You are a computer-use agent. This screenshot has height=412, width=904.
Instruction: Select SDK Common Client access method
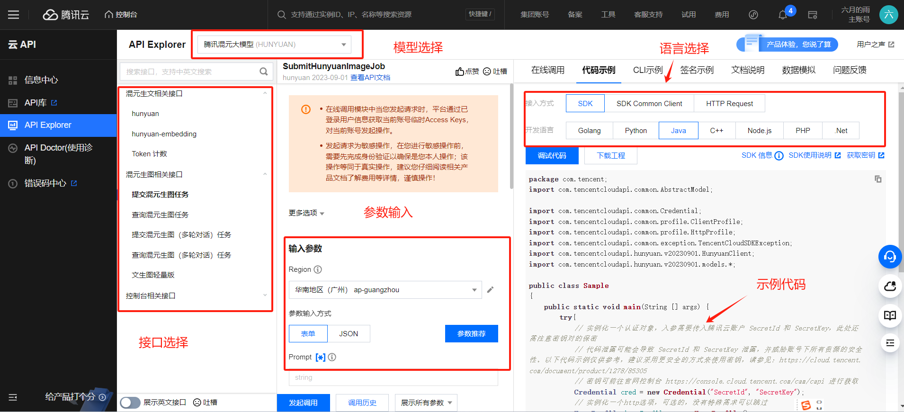pyautogui.click(x=649, y=103)
